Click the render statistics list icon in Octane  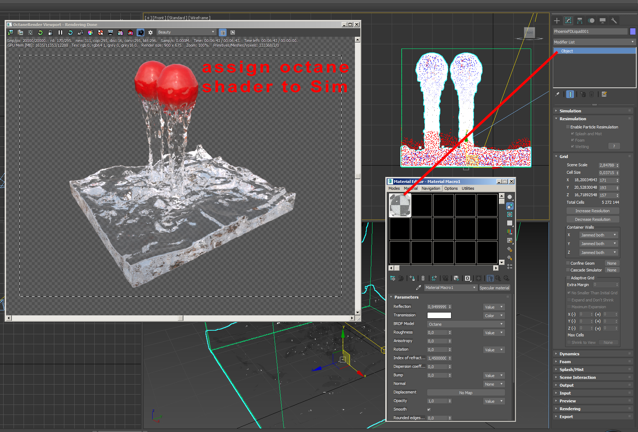[223, 32]
